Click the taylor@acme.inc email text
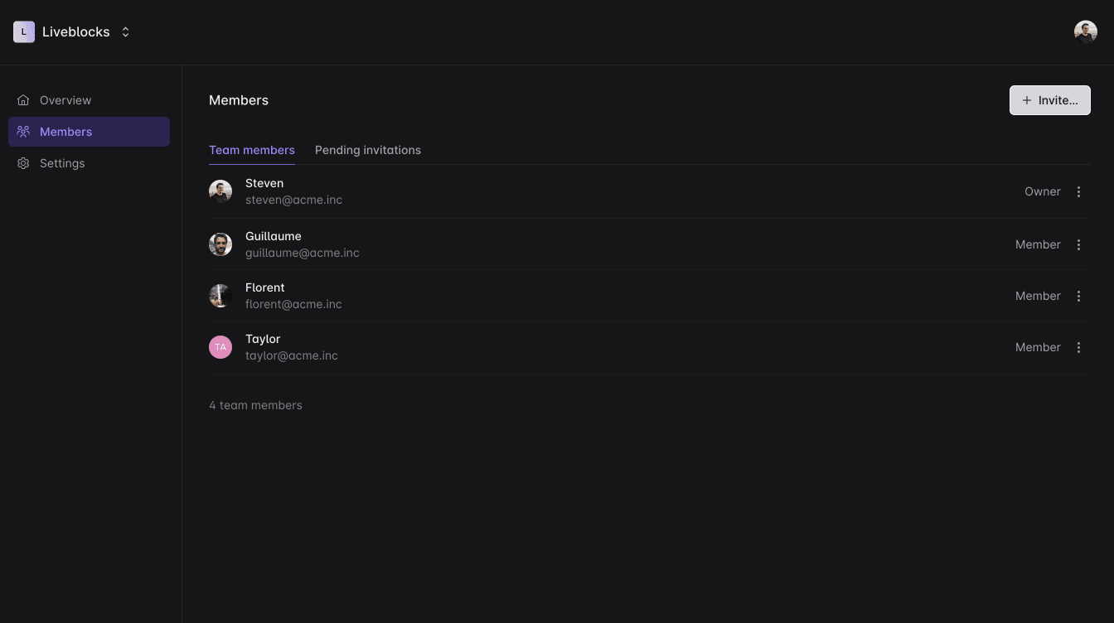The width and height of the screenshot is (1114, 623). pos(292,355)
